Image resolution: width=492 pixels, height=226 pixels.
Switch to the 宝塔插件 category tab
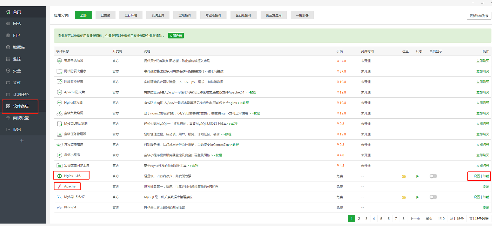185,15
